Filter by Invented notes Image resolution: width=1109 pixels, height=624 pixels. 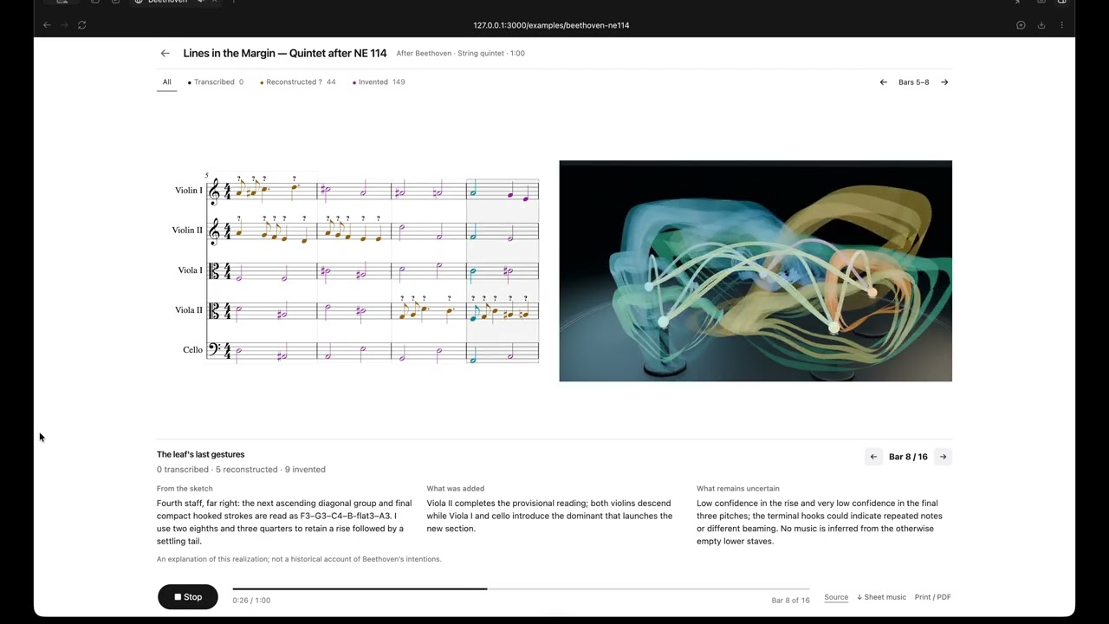tap(379, 82)
